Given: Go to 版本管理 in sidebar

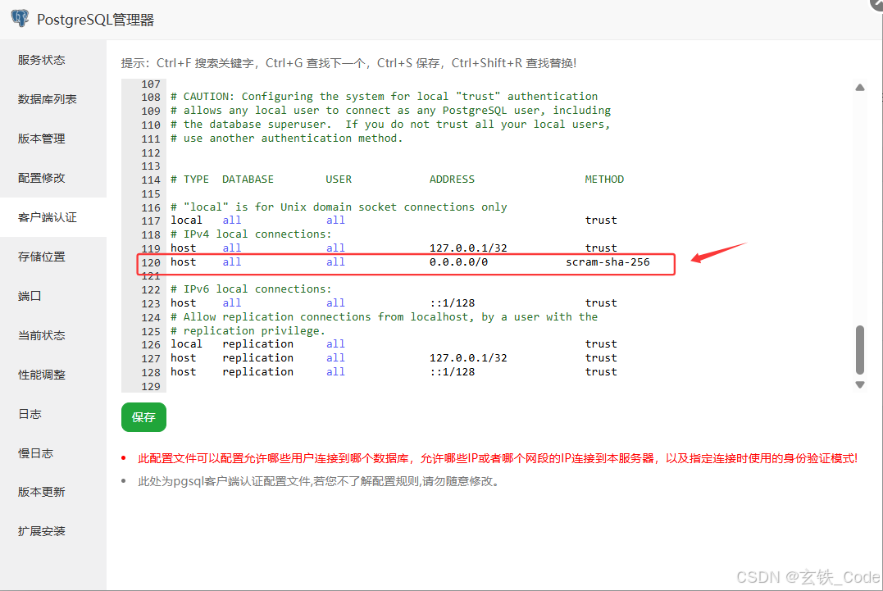Looking at the screenshot, I should 41,139.
